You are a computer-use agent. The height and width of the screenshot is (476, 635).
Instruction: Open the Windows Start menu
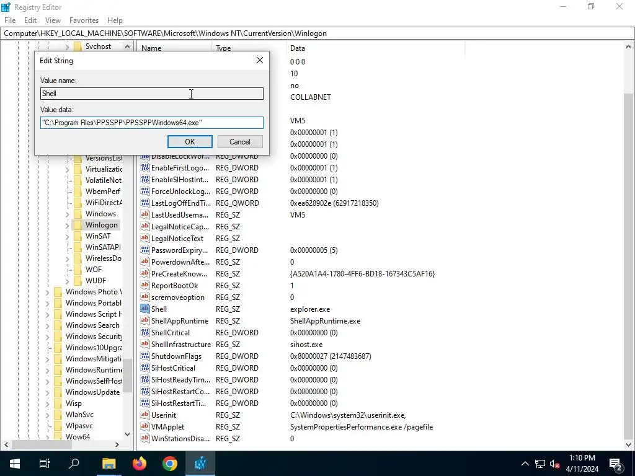point(15,464)
